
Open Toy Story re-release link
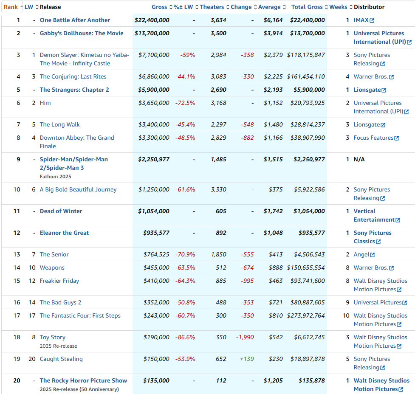coord(52,338)
